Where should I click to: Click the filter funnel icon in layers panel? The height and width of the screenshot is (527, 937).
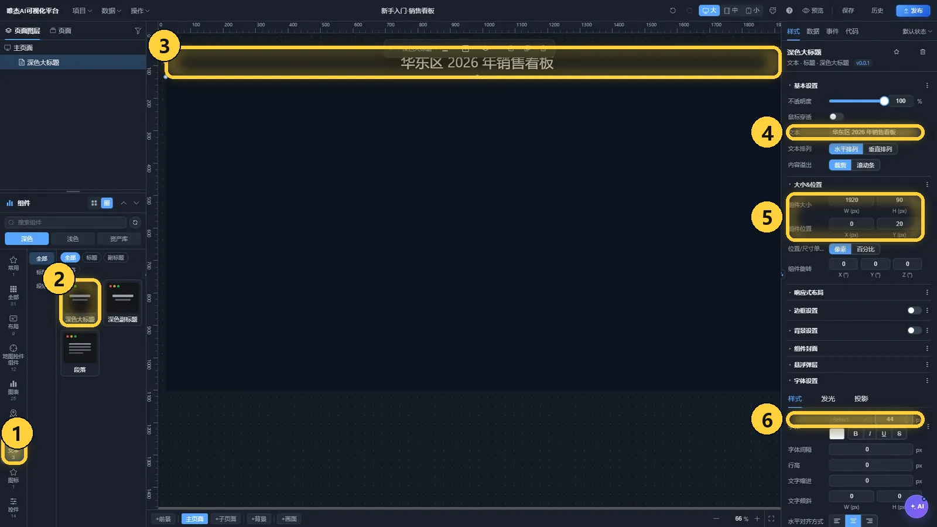(x=138, y=30)
